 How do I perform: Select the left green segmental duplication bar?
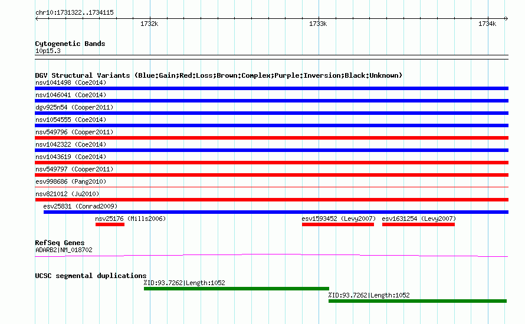tap(237, 289)
